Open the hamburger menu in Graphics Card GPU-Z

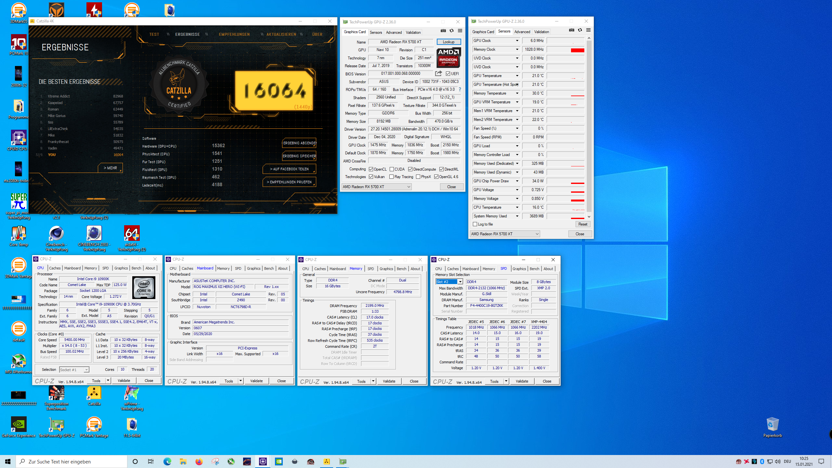[460, 31]
